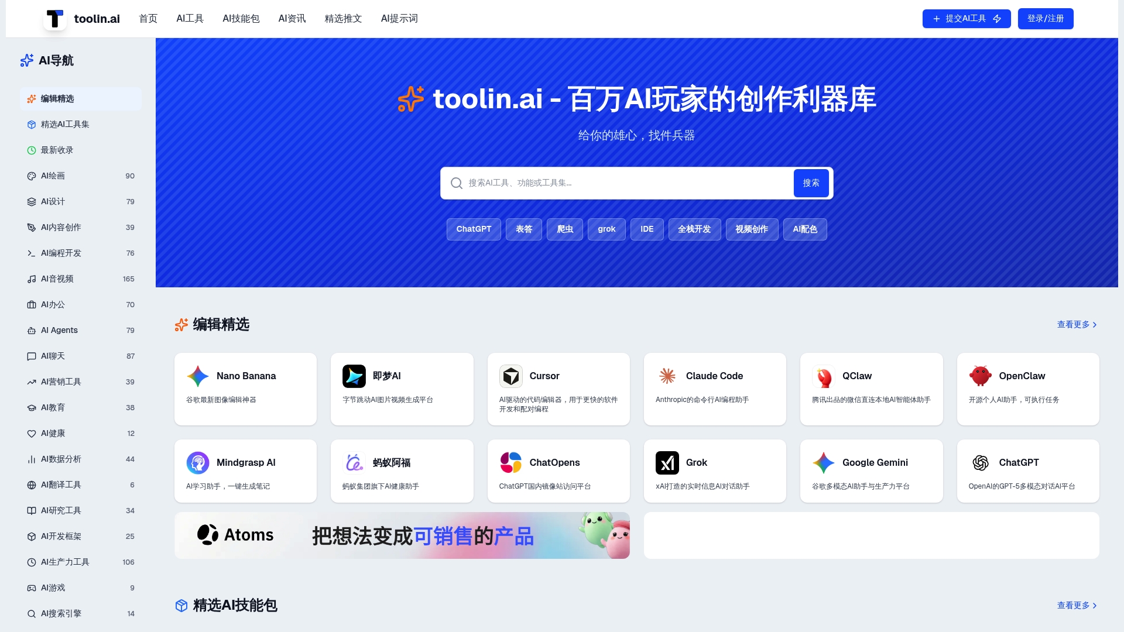Click the 提交AI工具 button
This screenshot has width=1124, height=632.
click(966, 18)
